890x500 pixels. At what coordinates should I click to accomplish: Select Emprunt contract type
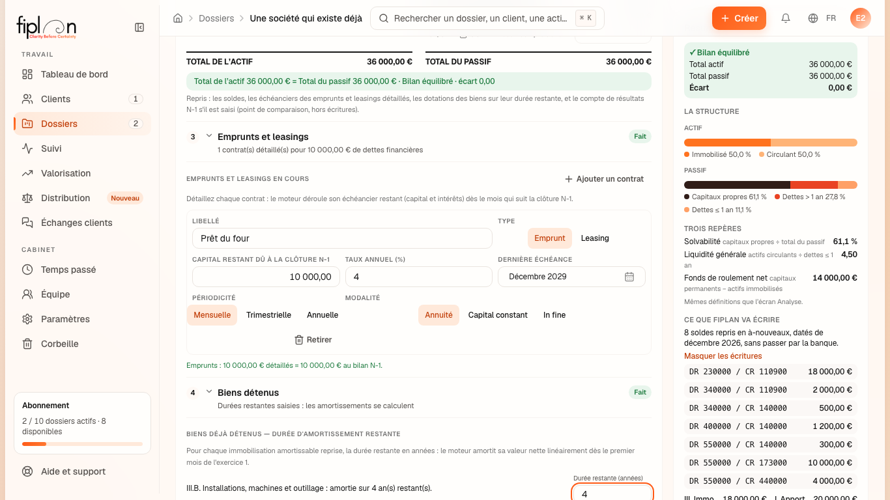click(550, 238)
